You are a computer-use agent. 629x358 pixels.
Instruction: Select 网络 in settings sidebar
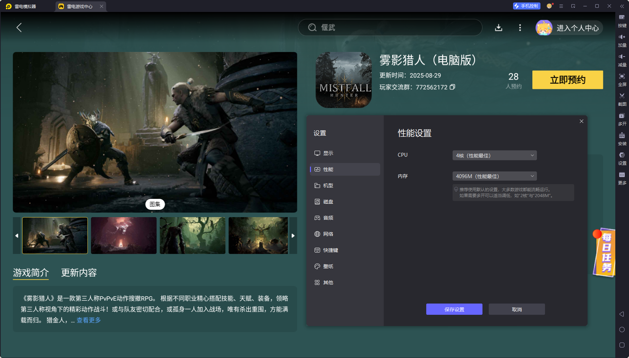(x=345, y=234)
